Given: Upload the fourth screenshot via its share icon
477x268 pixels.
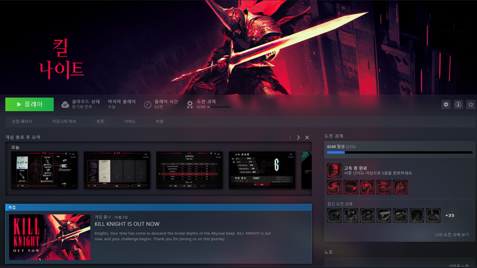Looking at the screenshot, I should pos(291,155).
